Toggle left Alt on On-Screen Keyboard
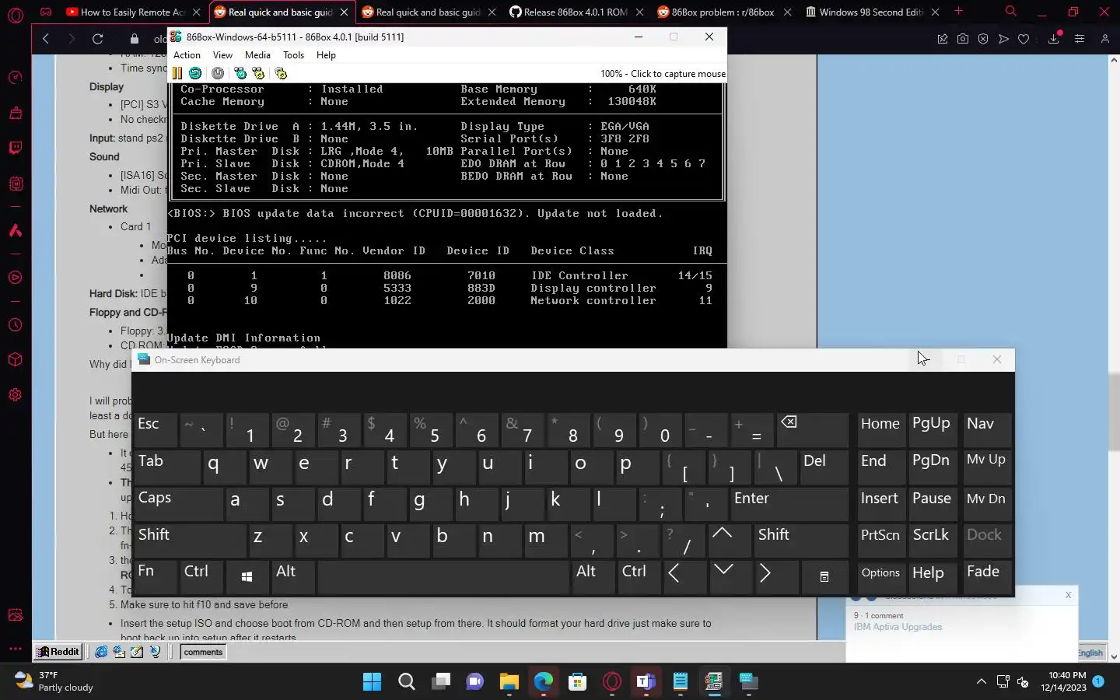1120x700 pixels. (292, 578)
